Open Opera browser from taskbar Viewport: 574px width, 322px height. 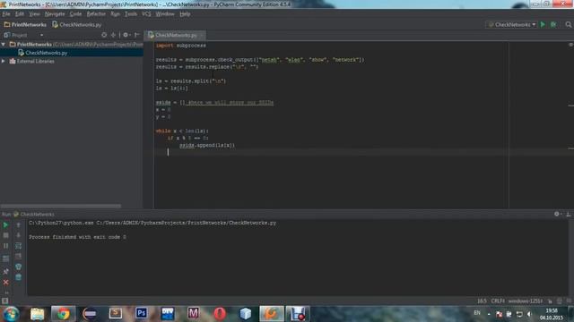click(219, 314)
